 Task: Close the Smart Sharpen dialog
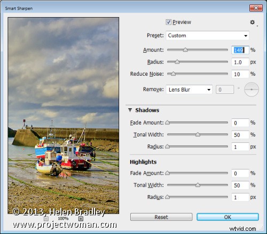(256, 8)
